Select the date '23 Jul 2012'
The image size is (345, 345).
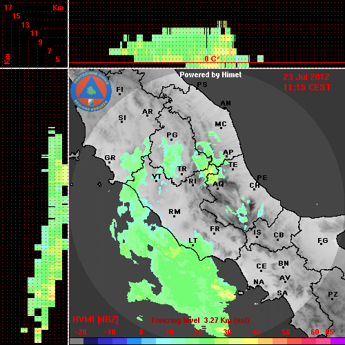point(306,77)
